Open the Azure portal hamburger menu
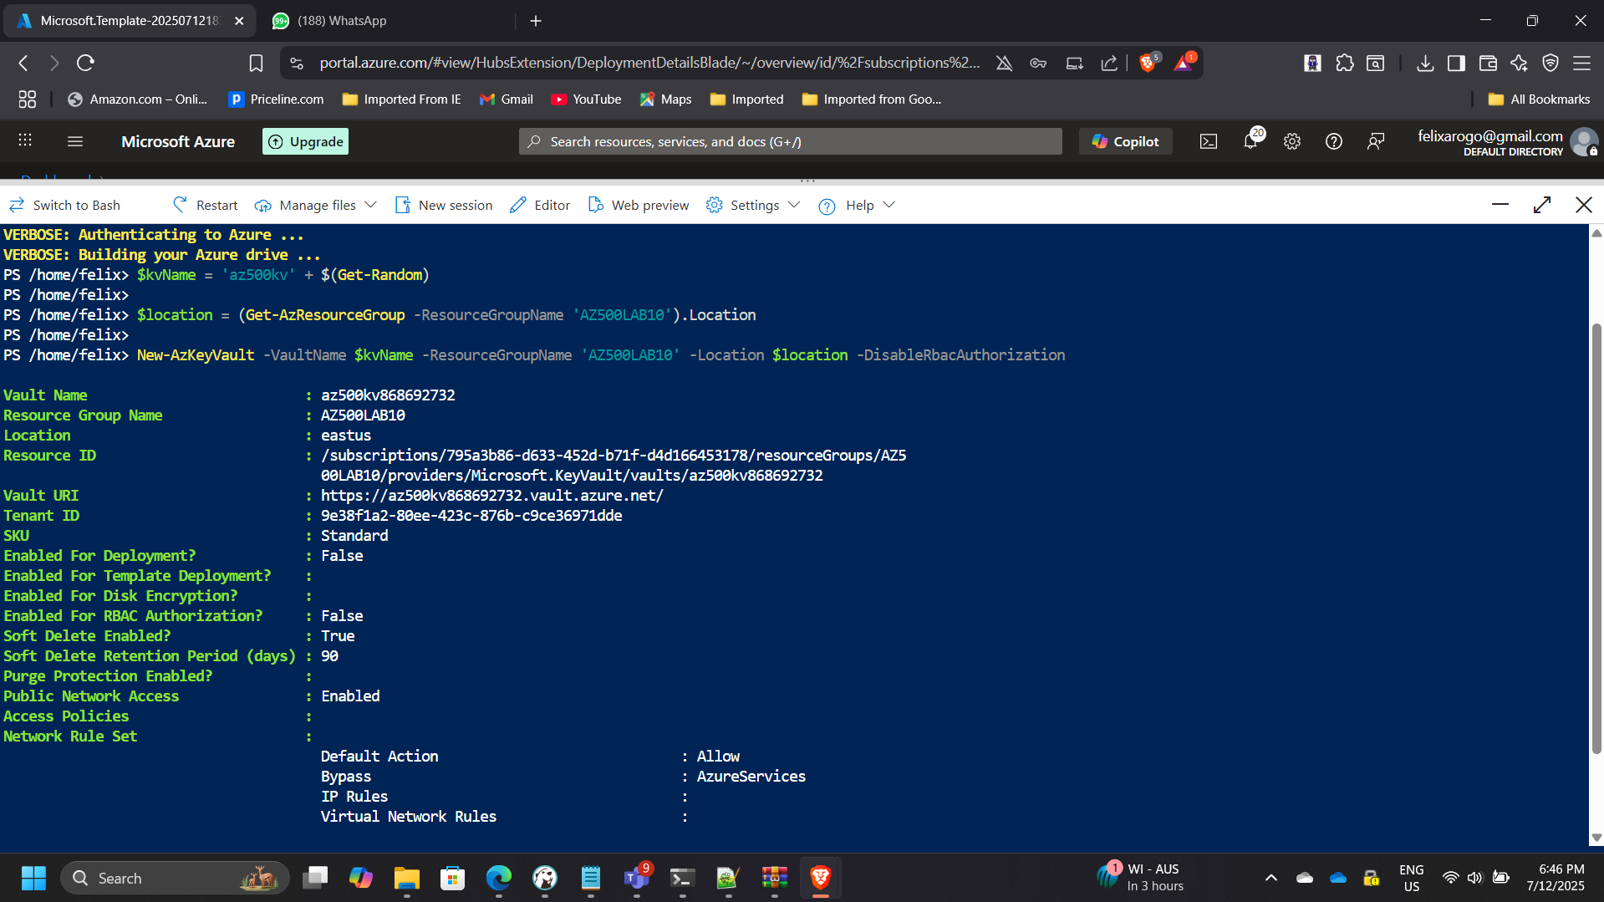Image resolution: width=1604 pixels, height=902 pixels. [x=75, y=141]
